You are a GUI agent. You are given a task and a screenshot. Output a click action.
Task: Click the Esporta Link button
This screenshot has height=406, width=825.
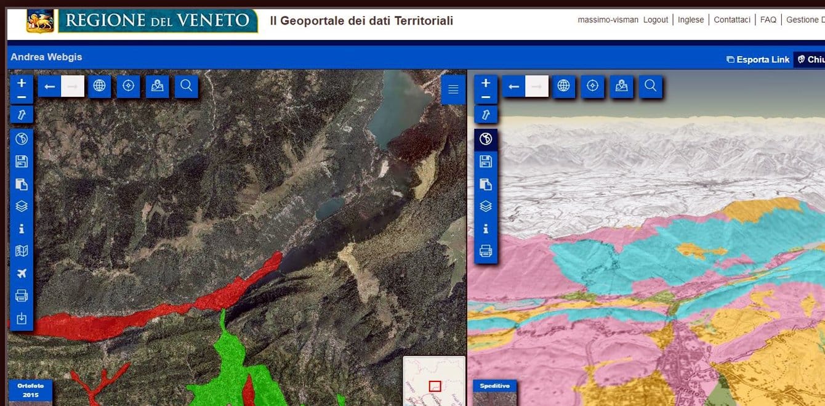(757, 59)
